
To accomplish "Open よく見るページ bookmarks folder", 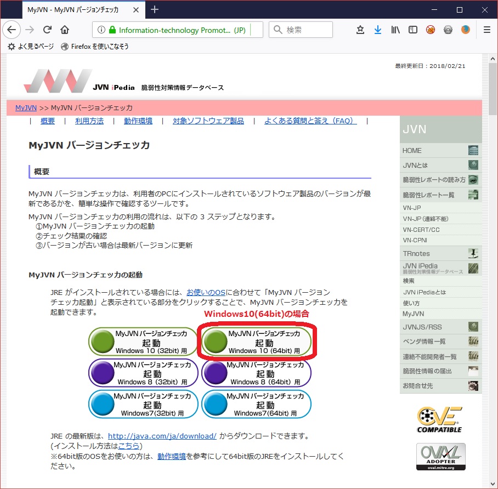I will (x=31, y=47).
